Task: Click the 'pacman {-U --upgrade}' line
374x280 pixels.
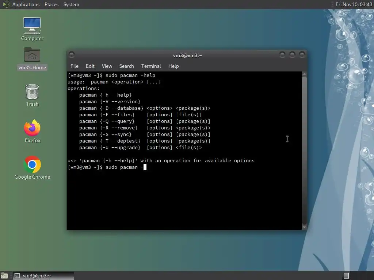Action: pyautogui.click(x=140, y=148)
